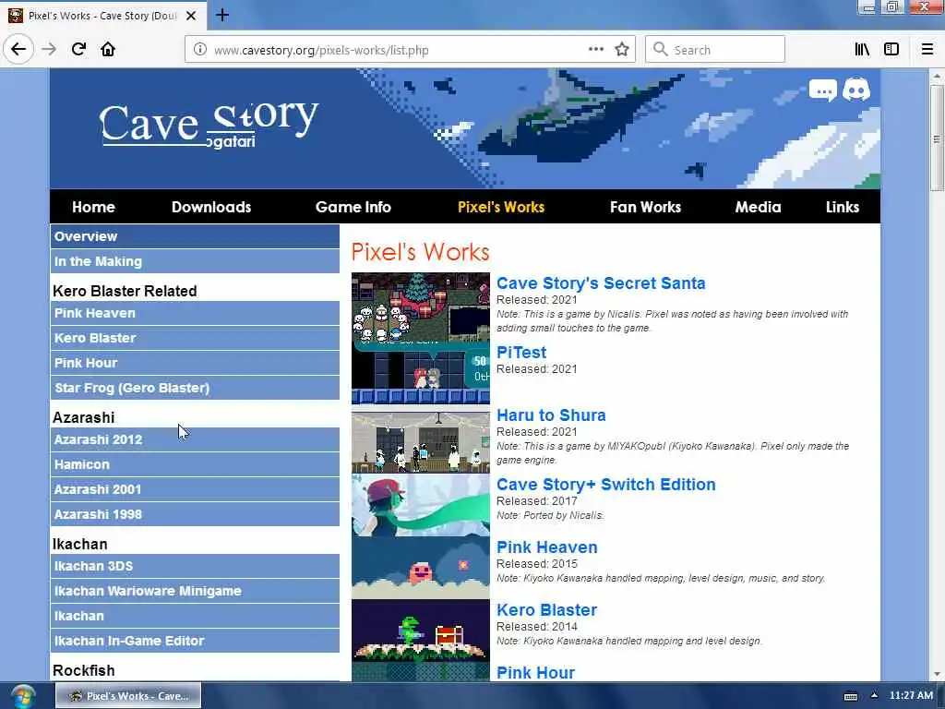Image resolution: width=945 pixels, height=709 pixels.
Task: Click the taskbar clock 11:27 AM
Action: click(911, 696)
